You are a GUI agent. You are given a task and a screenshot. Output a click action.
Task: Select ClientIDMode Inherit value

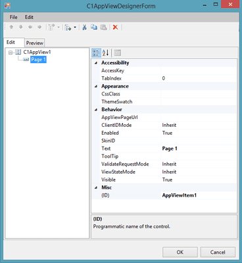click(x=199, y=125)
